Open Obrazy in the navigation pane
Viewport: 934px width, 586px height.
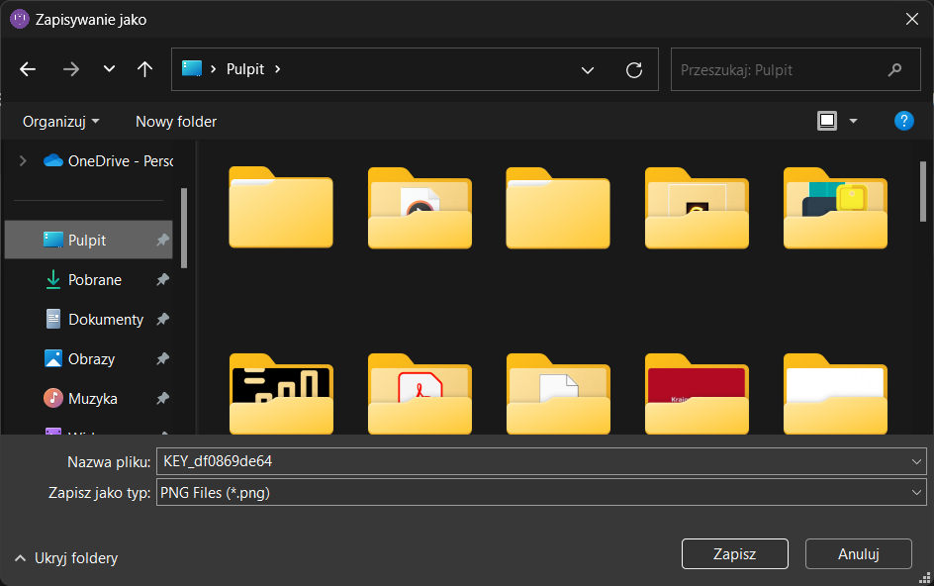91,359
